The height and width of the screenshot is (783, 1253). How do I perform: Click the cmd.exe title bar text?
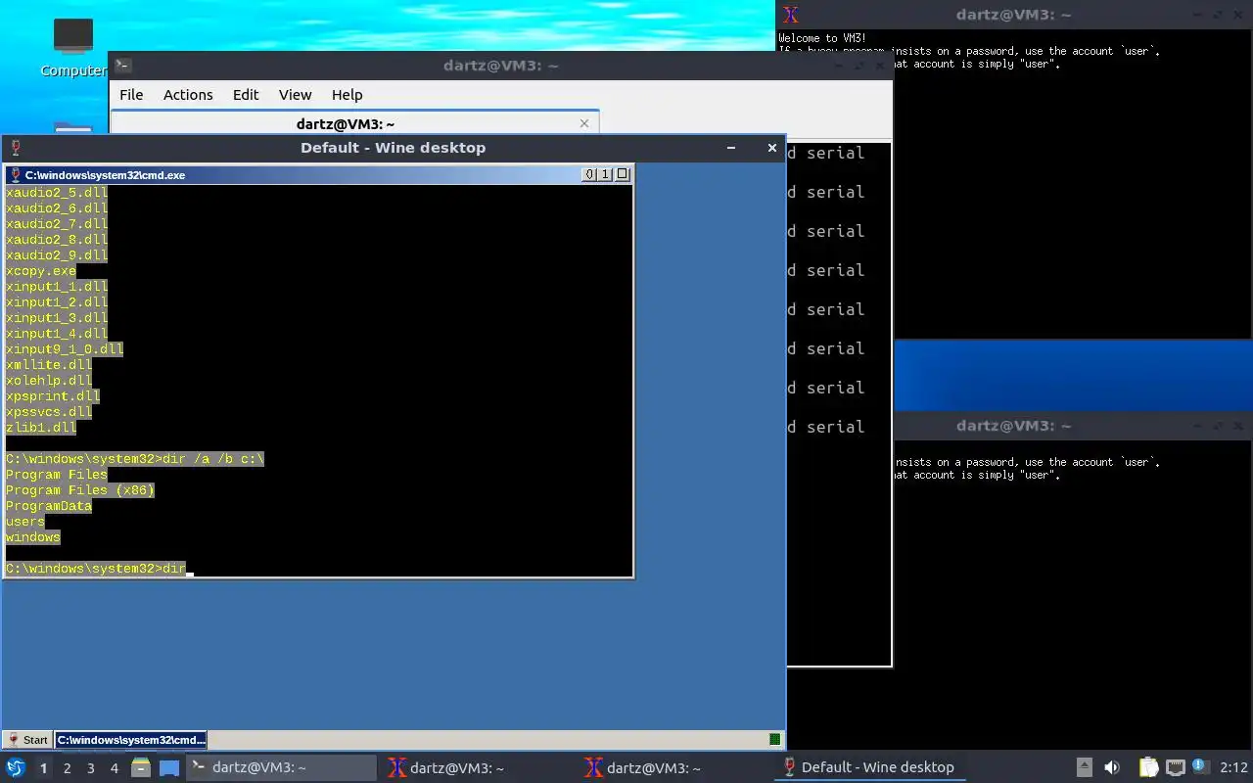105,175
